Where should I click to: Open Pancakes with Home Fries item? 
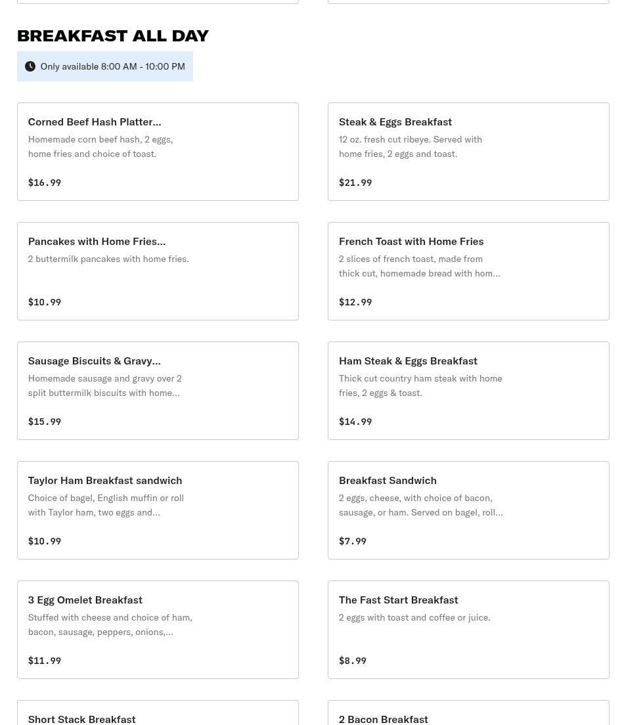click(158, 271)
